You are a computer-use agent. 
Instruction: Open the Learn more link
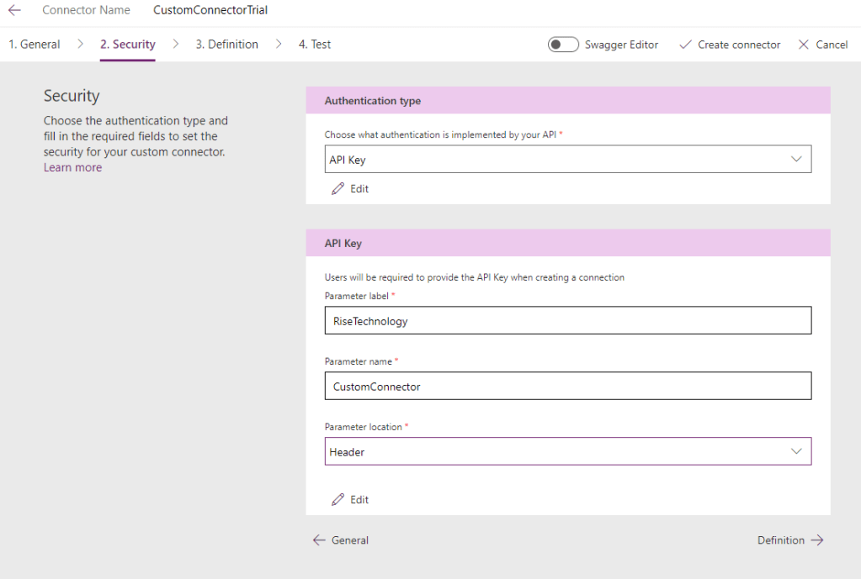72,167
